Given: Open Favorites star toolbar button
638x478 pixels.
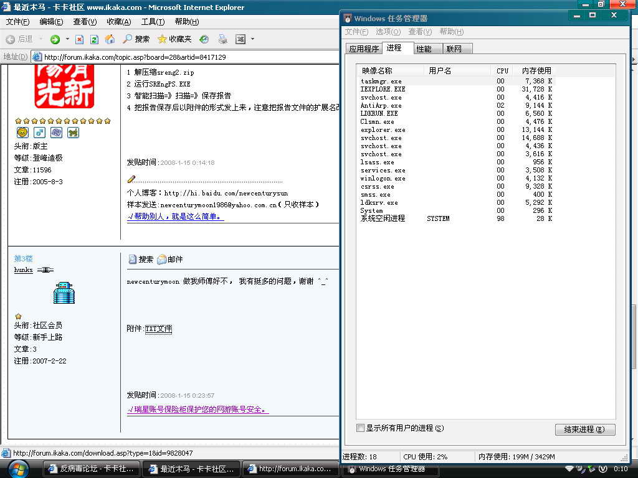Looking at the screenshot, I should (x=174, y=39).
